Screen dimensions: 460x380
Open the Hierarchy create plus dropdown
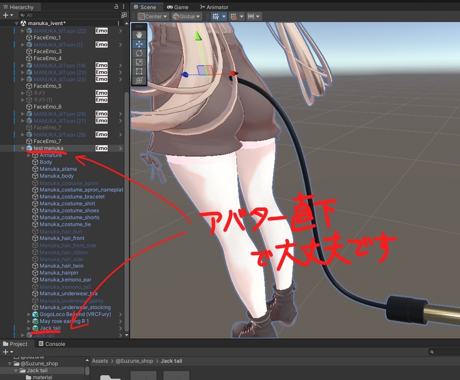pos(8,15)
